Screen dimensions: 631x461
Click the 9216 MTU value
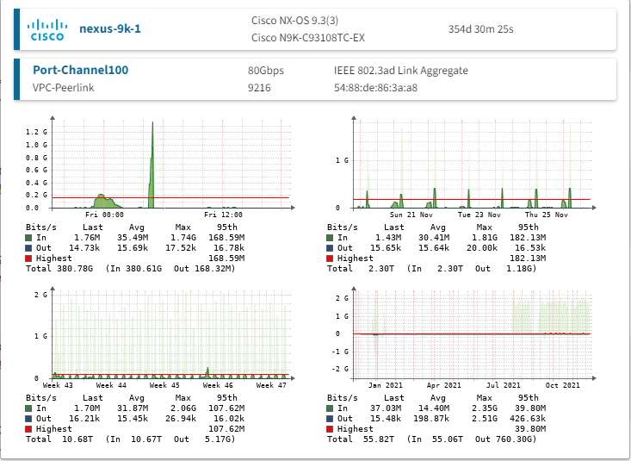259,88
